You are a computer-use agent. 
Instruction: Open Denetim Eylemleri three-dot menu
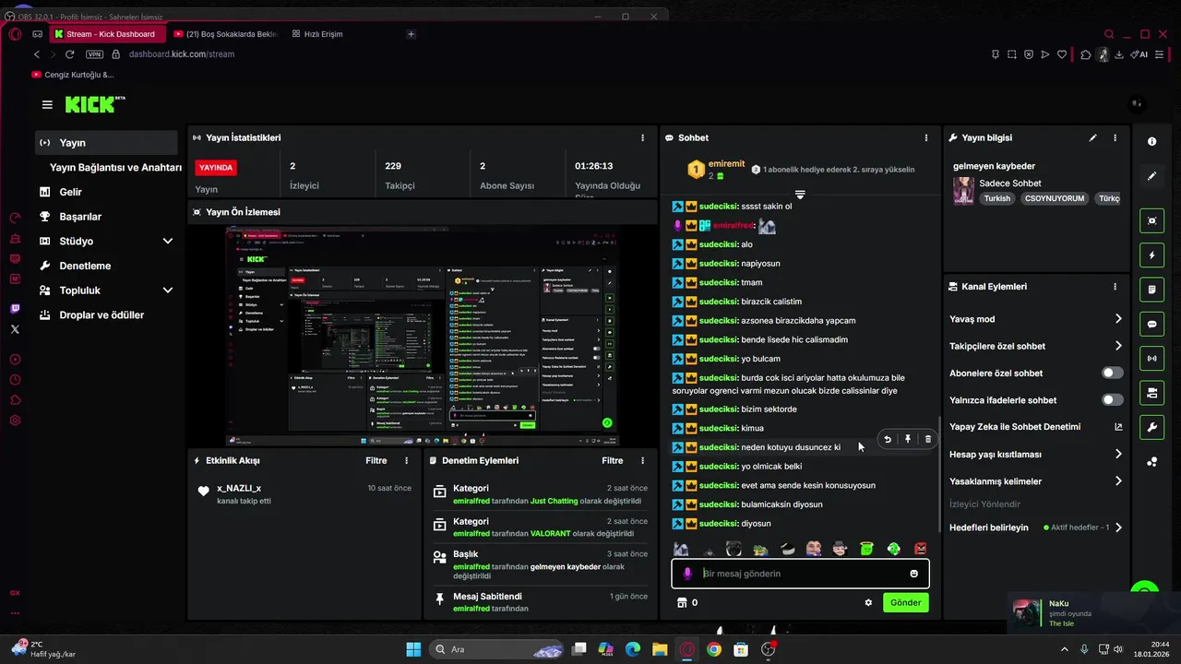pyautogui.click(x=643, y=460)
